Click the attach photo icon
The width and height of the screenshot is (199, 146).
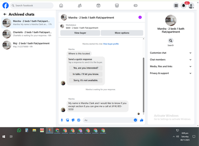click(68, 120)
